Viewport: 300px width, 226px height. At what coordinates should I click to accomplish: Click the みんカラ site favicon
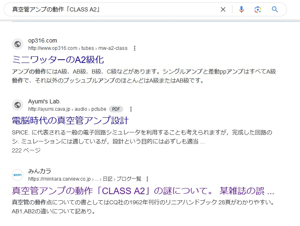[18, 175]
